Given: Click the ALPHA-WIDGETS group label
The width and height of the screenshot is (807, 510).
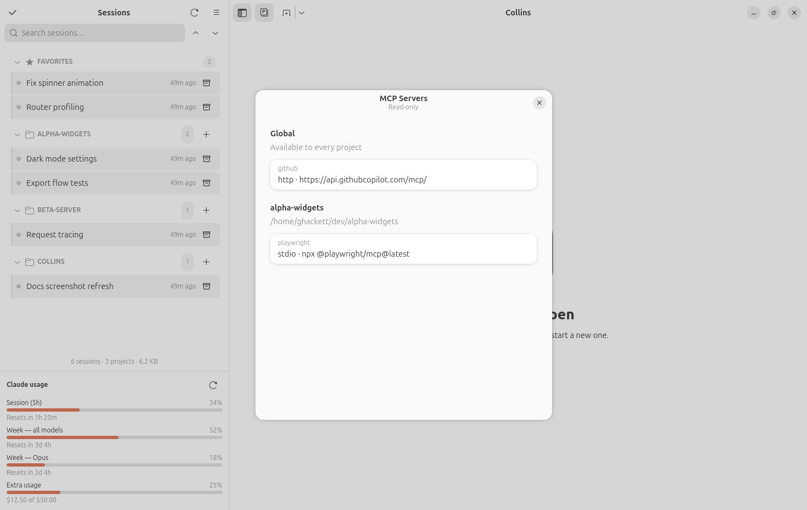Looking at the screenshot, I should (x=64, y=134).
